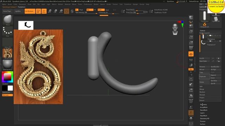
Task: Activate the Move transform mode in top shelf
Action: point(50,11)
